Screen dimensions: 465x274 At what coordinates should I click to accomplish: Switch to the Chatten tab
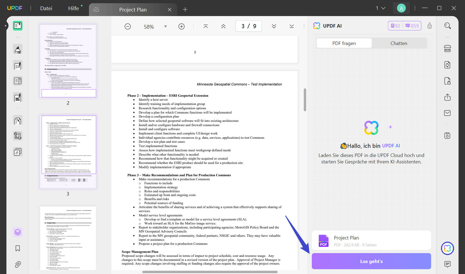point(399,43)
